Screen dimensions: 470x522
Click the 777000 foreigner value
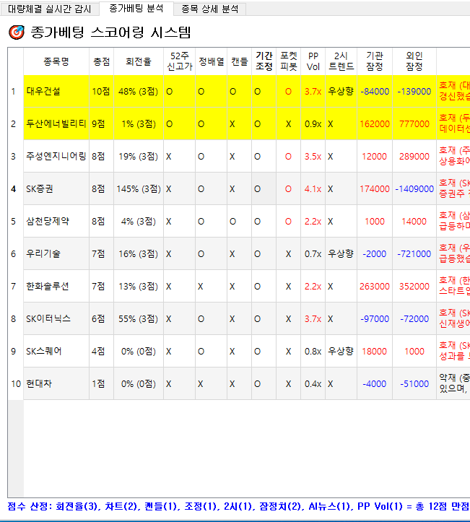(x=414, y=124)
